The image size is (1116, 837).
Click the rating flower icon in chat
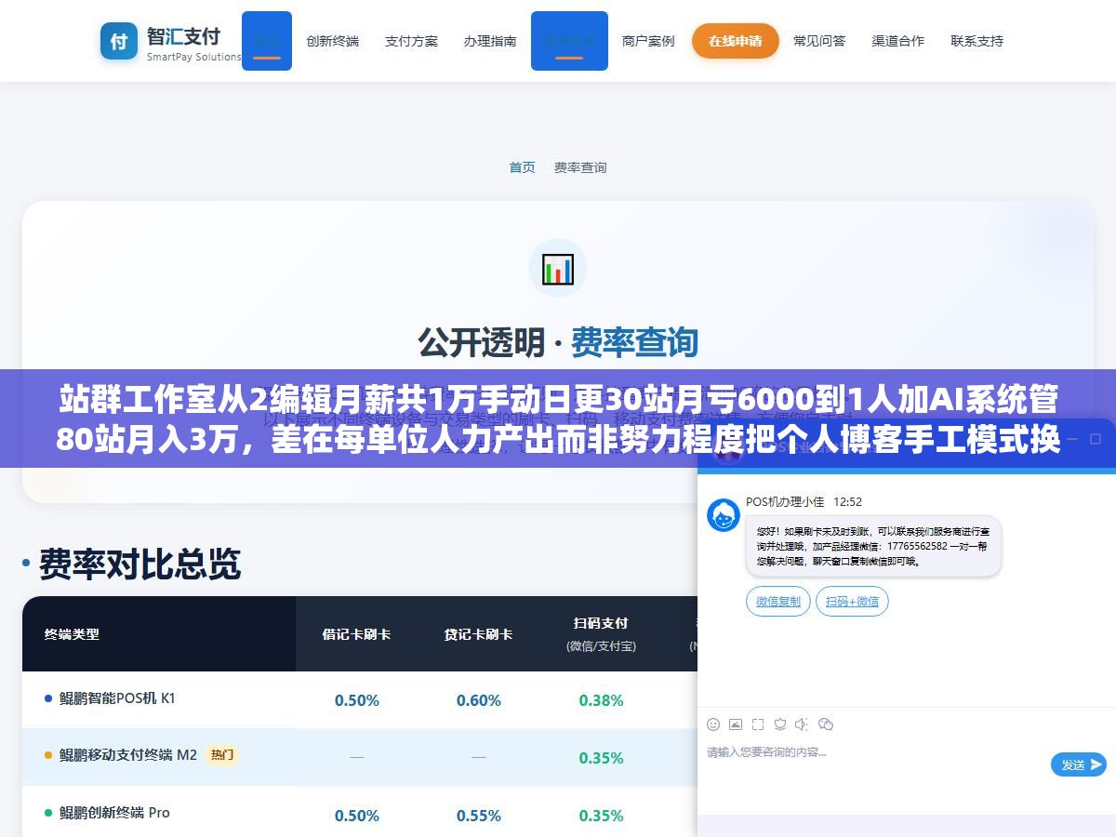(780, 724)
